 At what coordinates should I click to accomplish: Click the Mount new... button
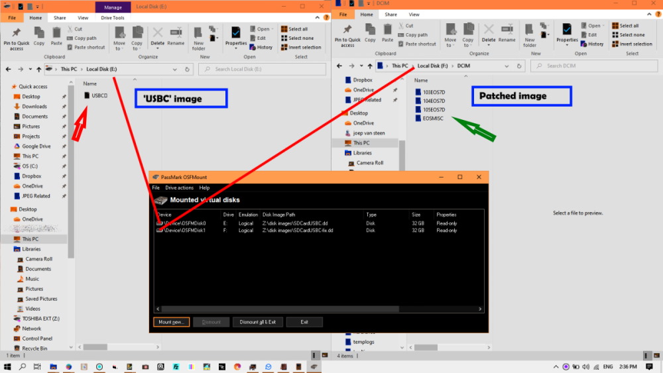171,322
